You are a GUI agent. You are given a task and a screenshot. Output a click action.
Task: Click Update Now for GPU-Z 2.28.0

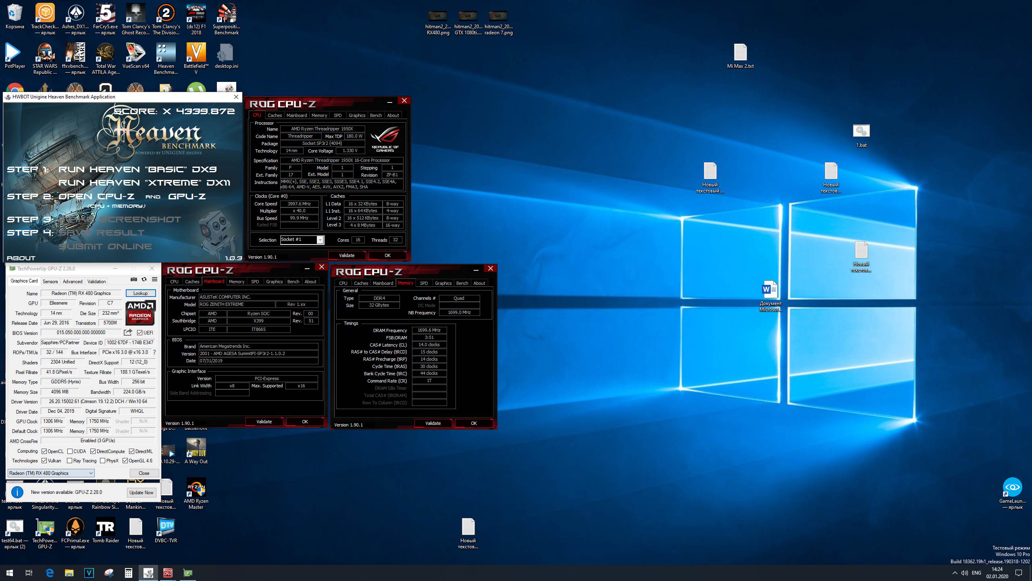(141, 492)
